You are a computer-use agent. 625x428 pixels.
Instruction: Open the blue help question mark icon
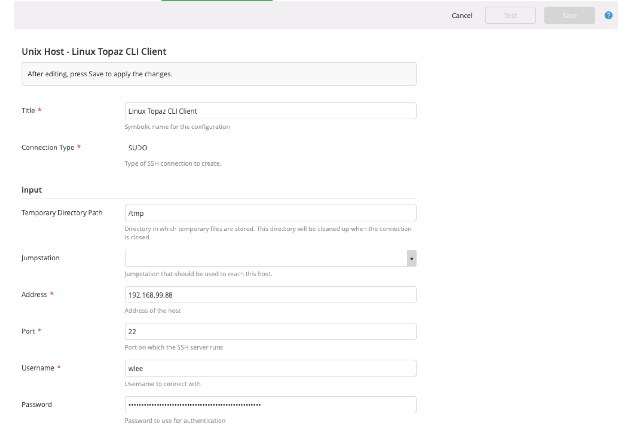pyautogui.click(x=608, y=15)
